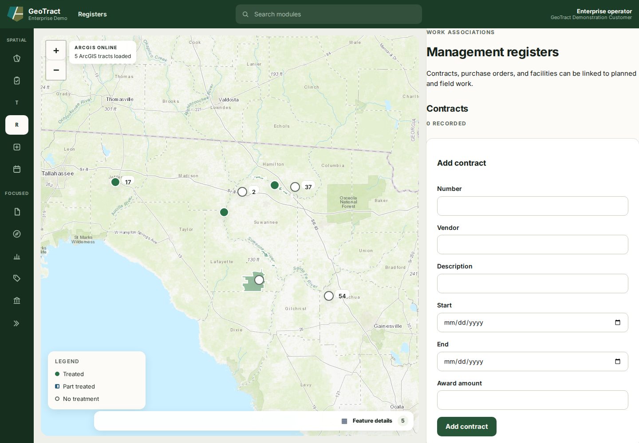The image size is (639, 443).
Task: Open the polygon-shaped spatial icon in sidebar
Action: [x=17, y=58]
